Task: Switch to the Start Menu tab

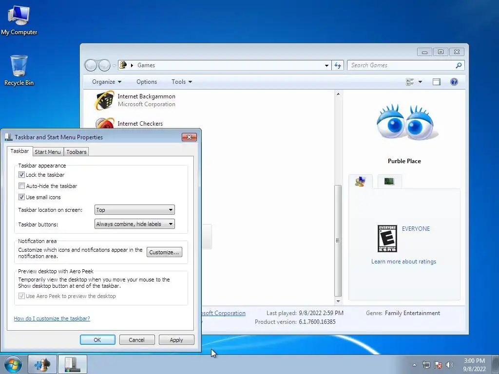Action: (x=48, y=152)
